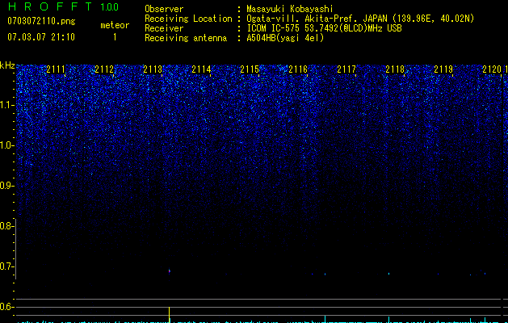The image size is (508, 323).
Task: Select the version number 1.00
Action: (x=110, y=7)
